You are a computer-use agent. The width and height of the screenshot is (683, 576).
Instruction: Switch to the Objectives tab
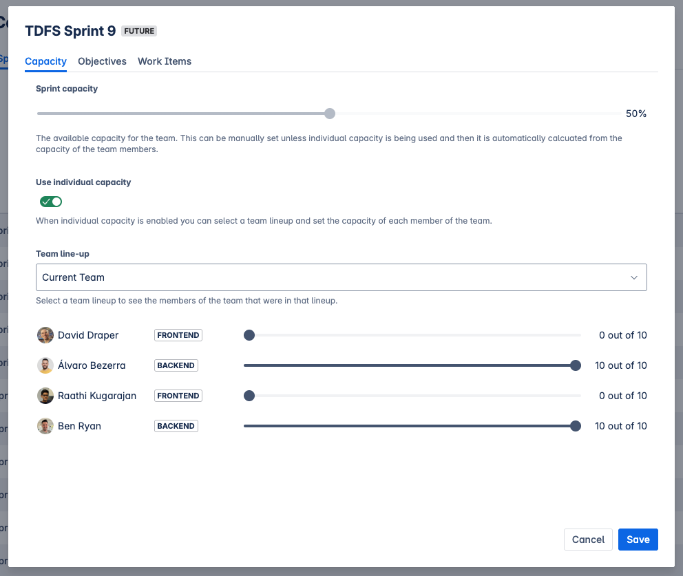(x=102, y=61)
